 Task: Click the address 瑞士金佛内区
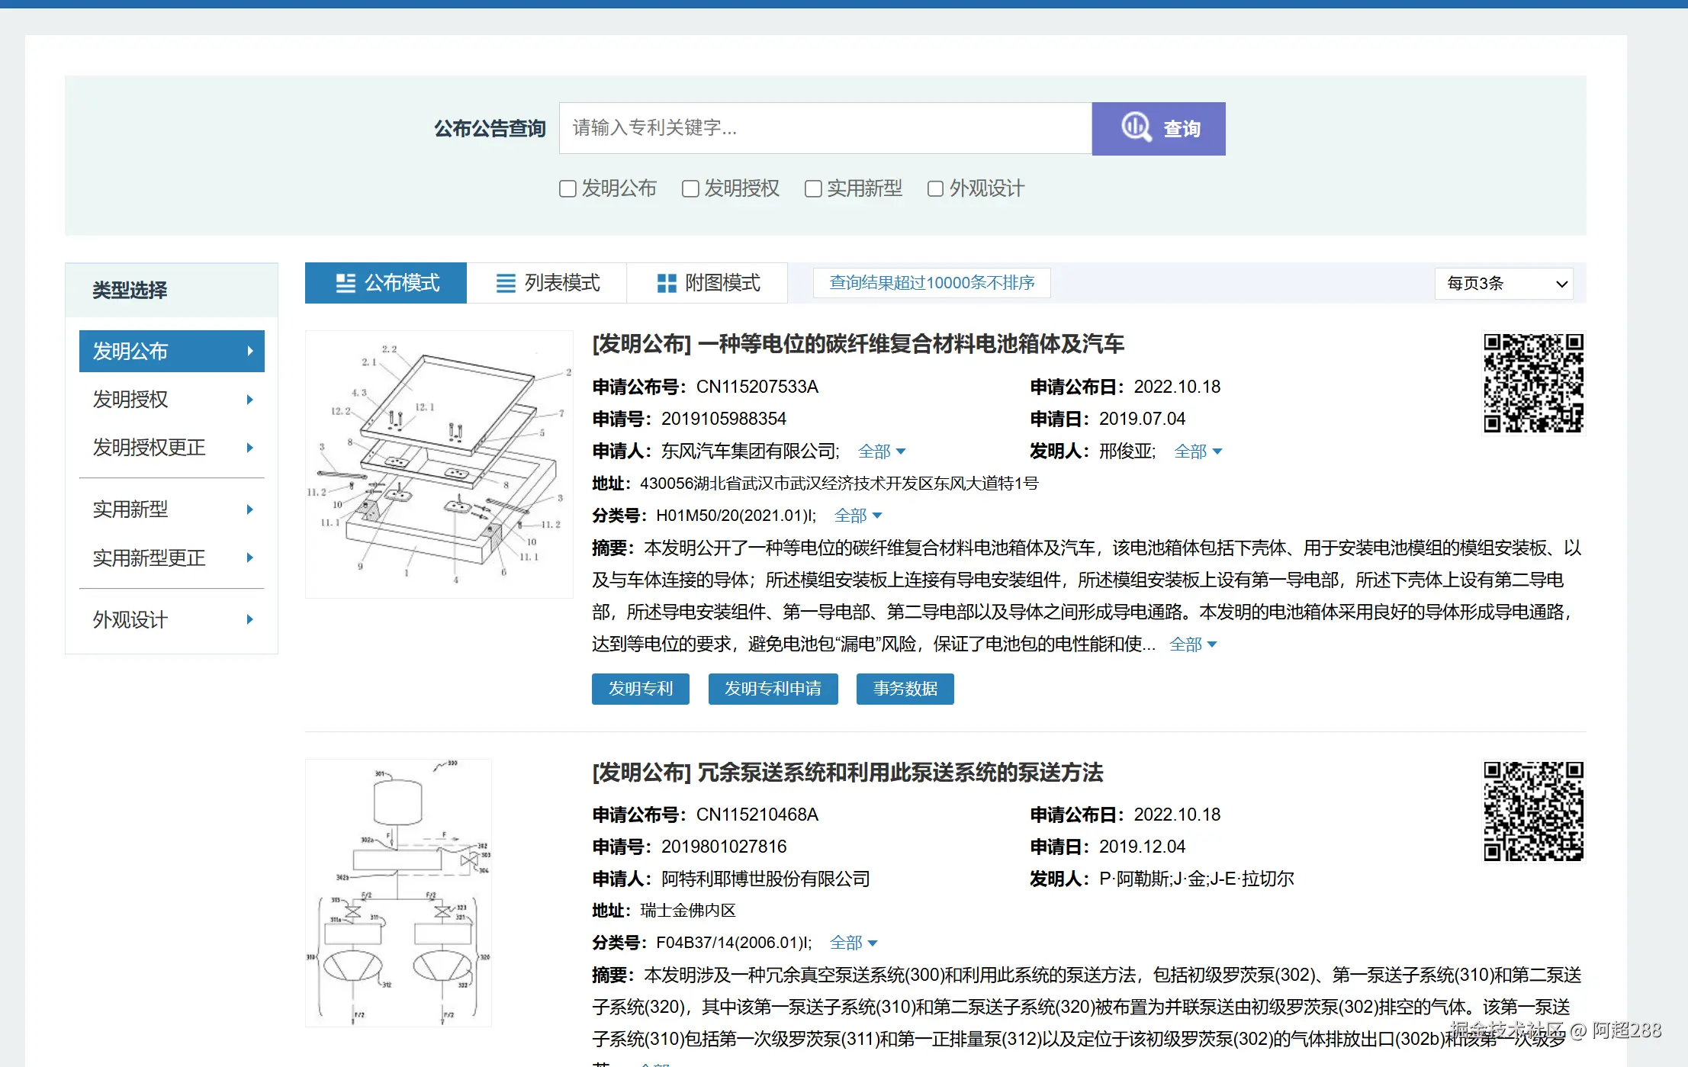point(688,911)
